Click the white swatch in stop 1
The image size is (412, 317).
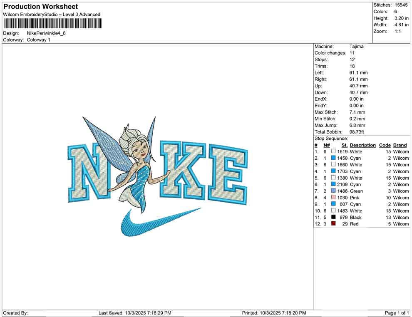(x=333, y=151)
